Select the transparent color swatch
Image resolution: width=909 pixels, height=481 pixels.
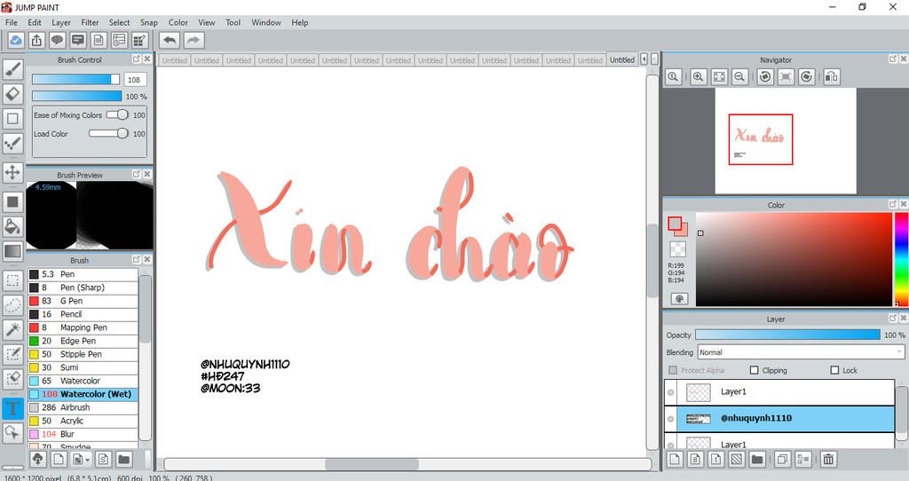[677, 249]
